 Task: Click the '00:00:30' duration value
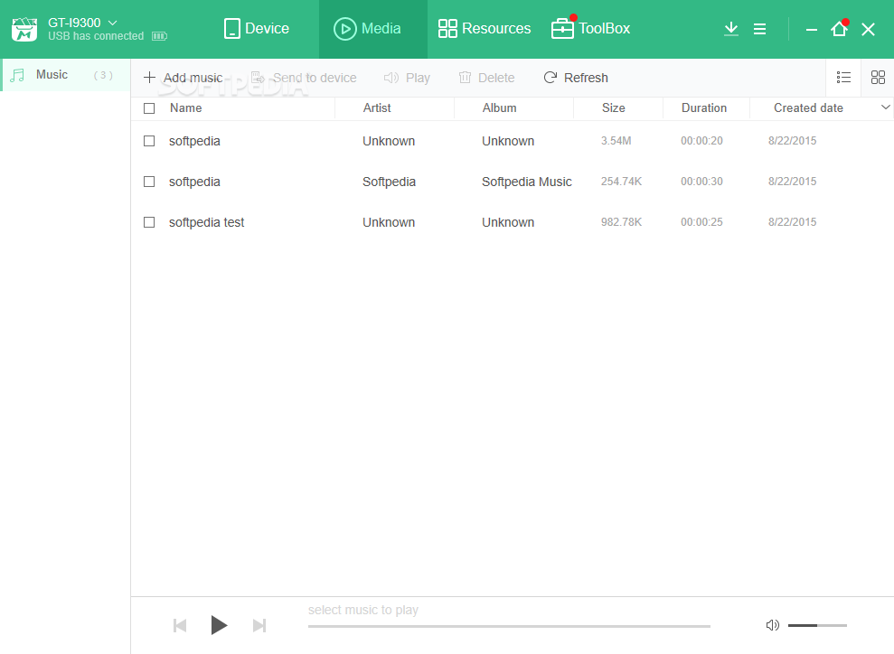coord(701,182)
